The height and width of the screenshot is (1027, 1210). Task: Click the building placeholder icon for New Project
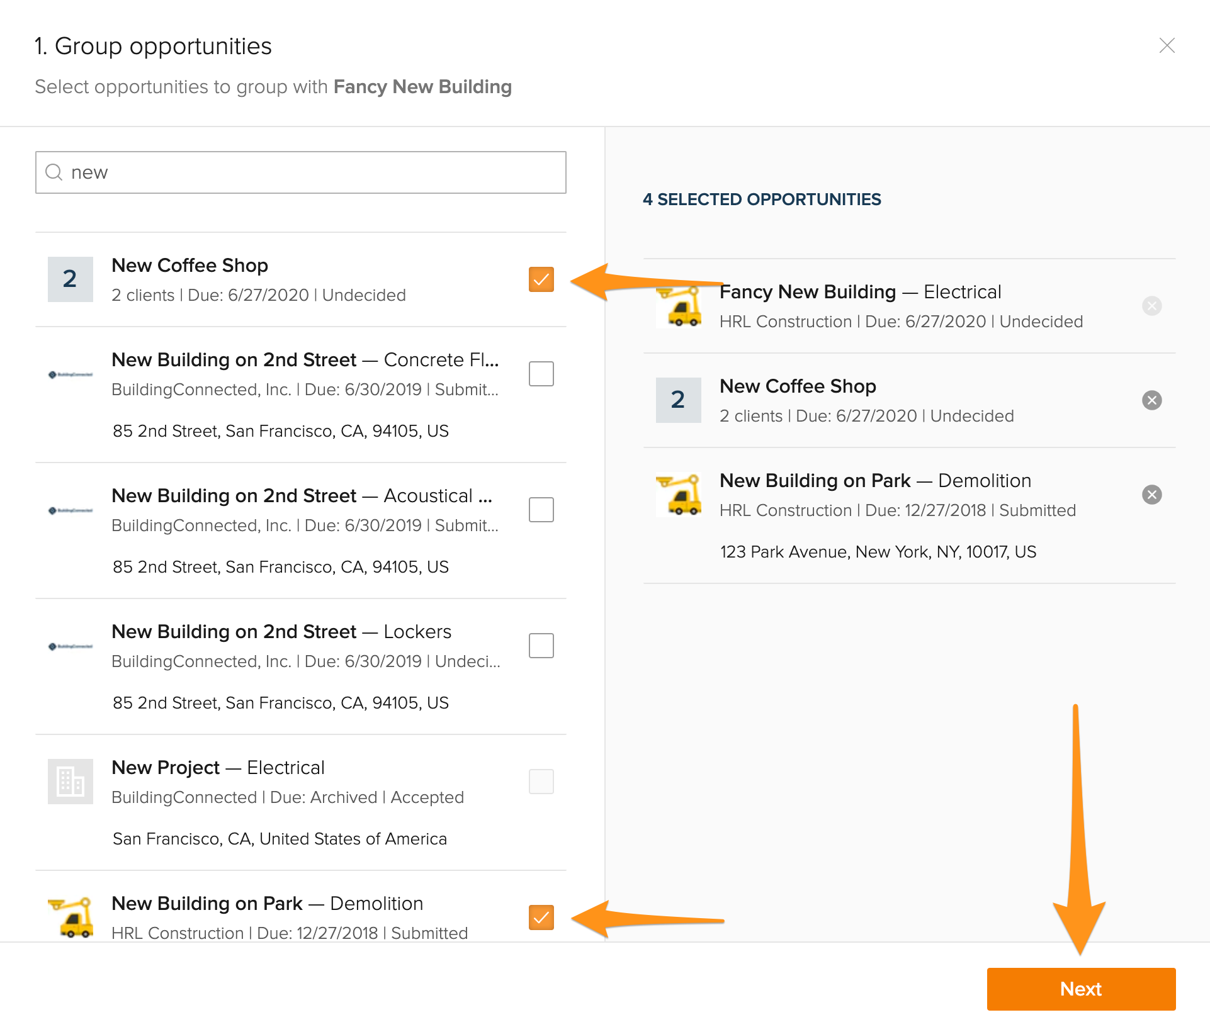tap(70, 782)
